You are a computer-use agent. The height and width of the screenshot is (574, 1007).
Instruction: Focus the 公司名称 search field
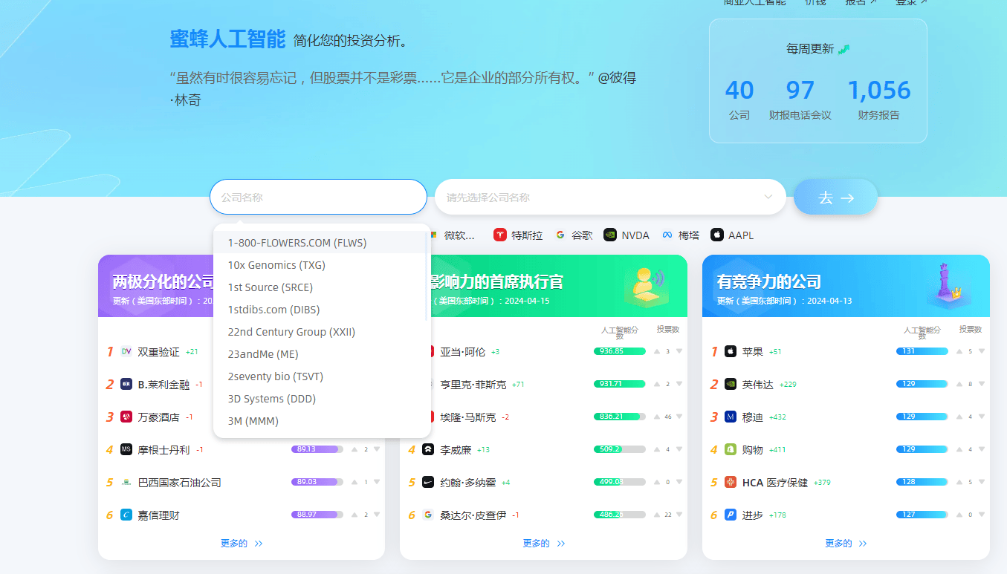318,198
